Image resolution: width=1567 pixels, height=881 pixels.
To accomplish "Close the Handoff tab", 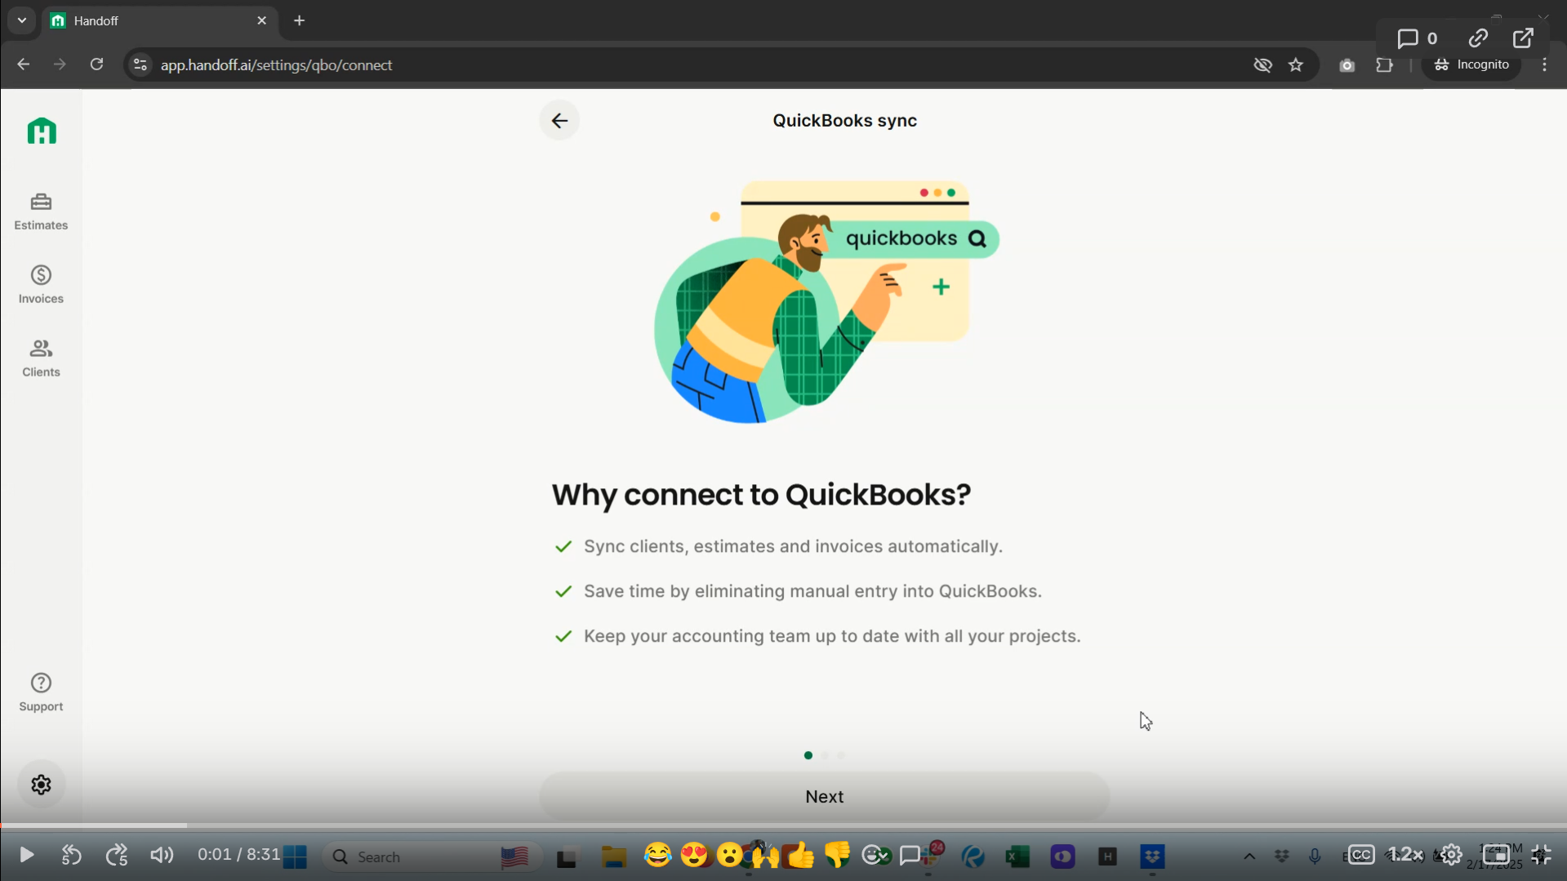I will click(x=261, y=20).
